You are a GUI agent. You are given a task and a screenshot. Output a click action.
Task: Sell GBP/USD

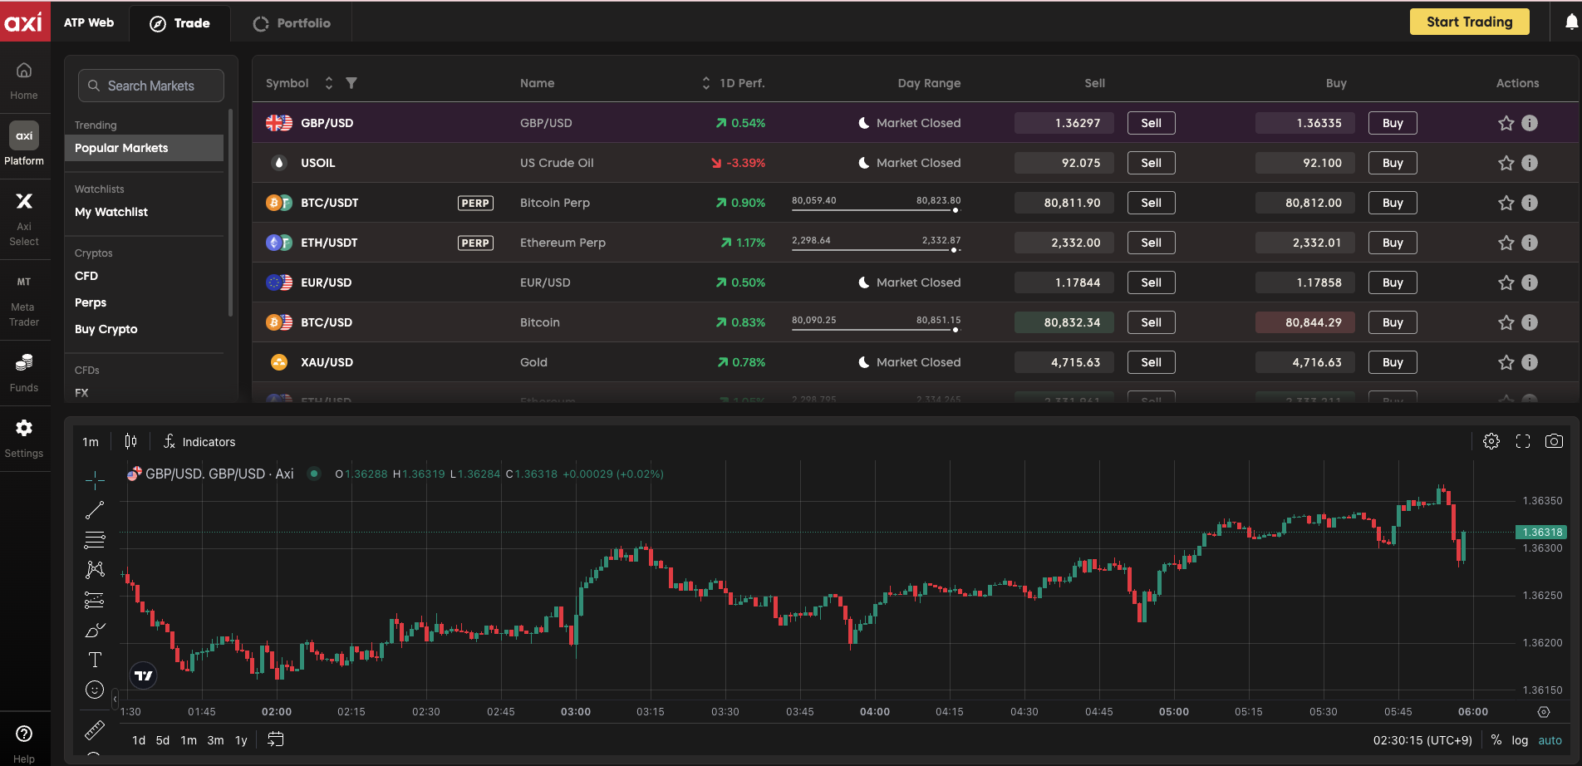point(1151,123)
